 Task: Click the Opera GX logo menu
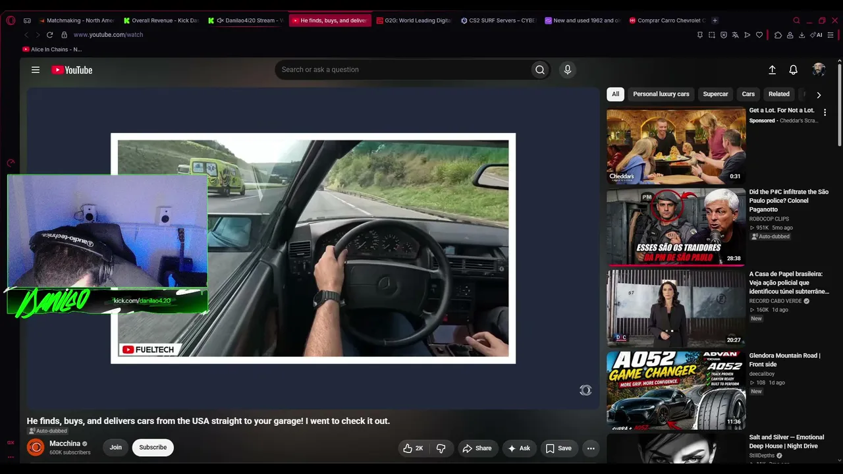11,20
